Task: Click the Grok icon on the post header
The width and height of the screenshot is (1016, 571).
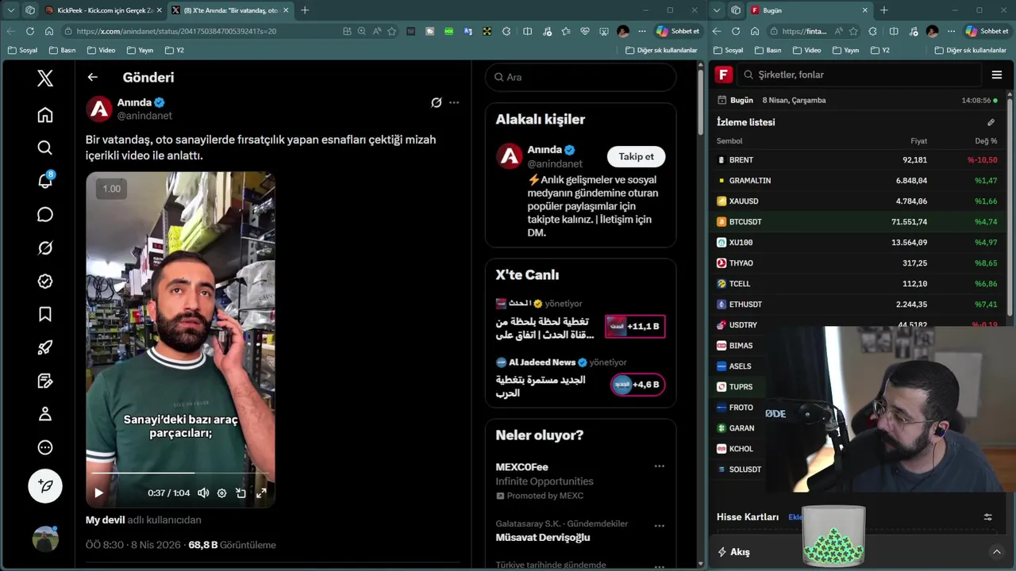Action: 436,102
